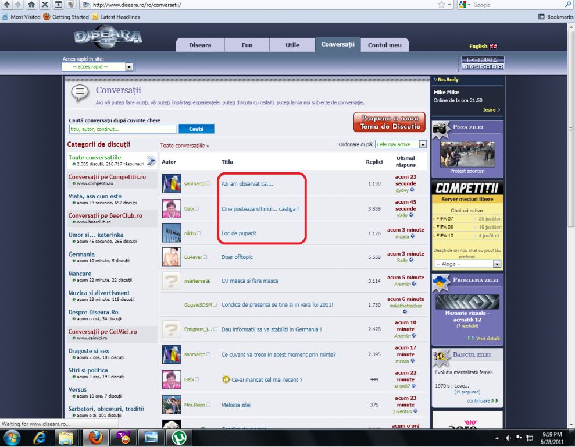Open the FIFA 07 chat row
575x447 pixels.
[x=467, y=219]
